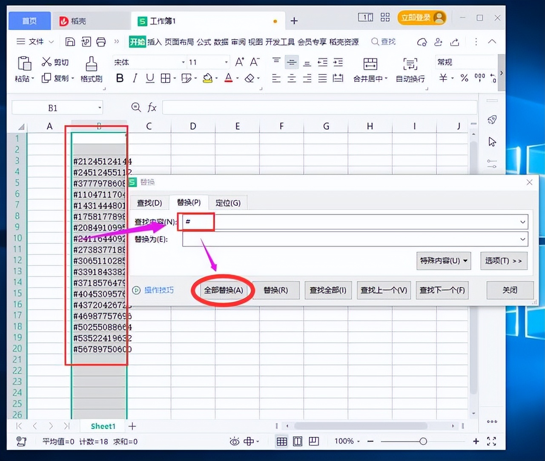Screen dimensions: 545x461
Task: Apply bold formatting with the B icon
Action: point(120,78)
